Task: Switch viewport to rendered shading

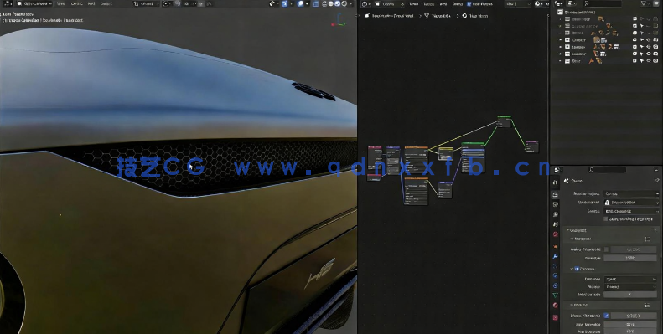Action: coord(344,3)
